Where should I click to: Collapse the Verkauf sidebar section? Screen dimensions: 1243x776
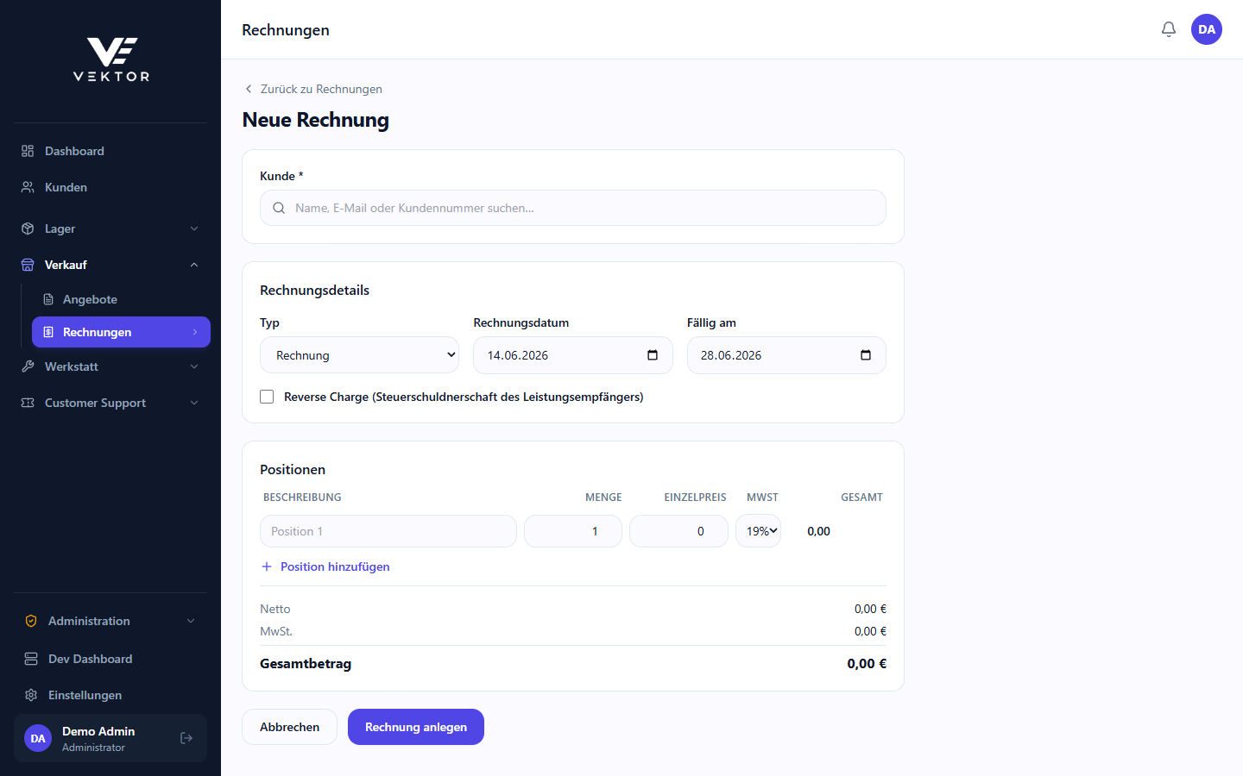tap(110, 265)
